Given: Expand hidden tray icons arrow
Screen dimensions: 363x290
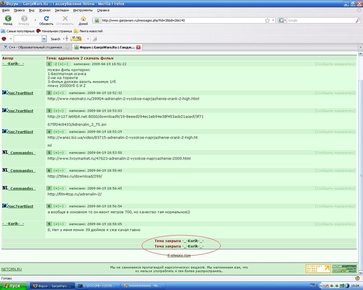Looking at the screenshot, I should tap(321, 286).
